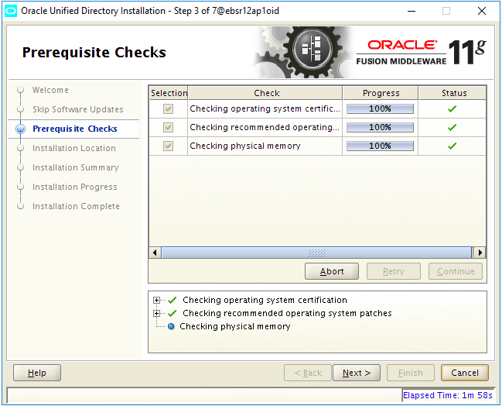
Task: Click the Finish button
Action: pyautogui.click(x=411, y=373)
